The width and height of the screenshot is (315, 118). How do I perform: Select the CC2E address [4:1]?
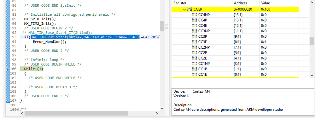tap(237, 58)
